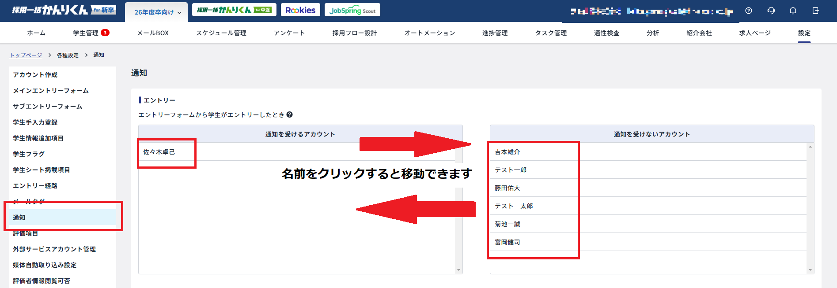
Task: Select 藤田佑大 in the right account list
Action: click(x=507, y=188)
